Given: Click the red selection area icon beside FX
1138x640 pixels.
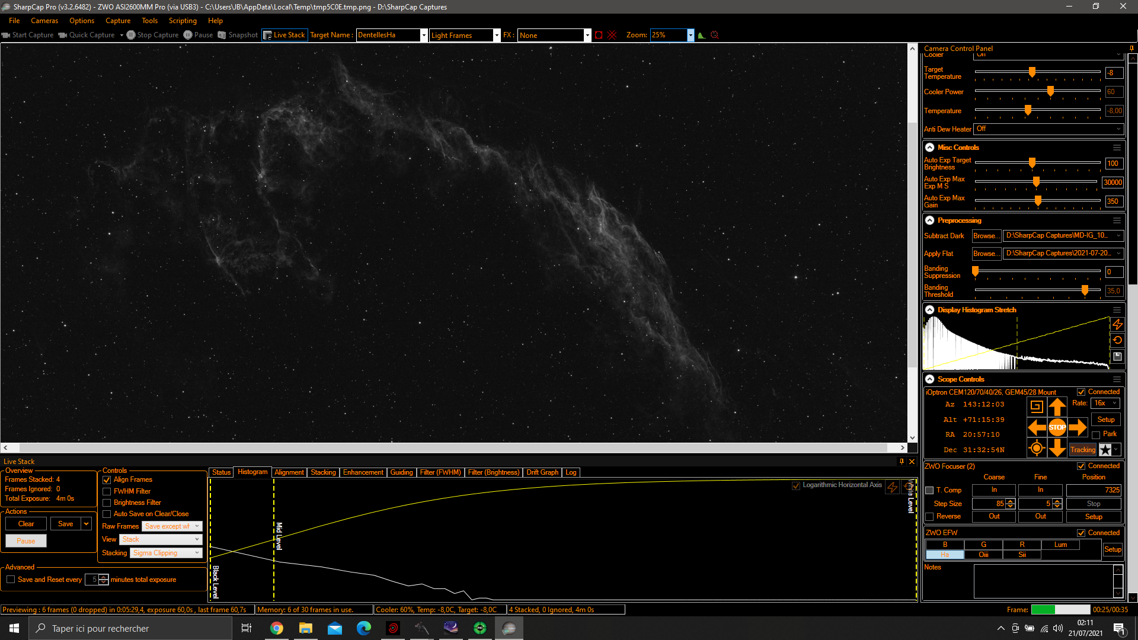Looking at the screenshot, I should coord(599,35).
